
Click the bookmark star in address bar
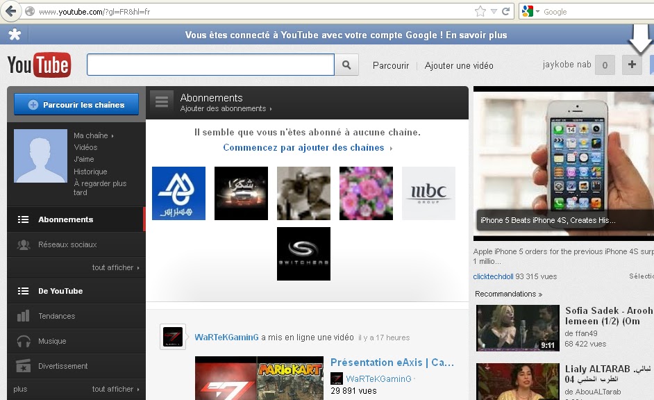click(x=480, y=12)
